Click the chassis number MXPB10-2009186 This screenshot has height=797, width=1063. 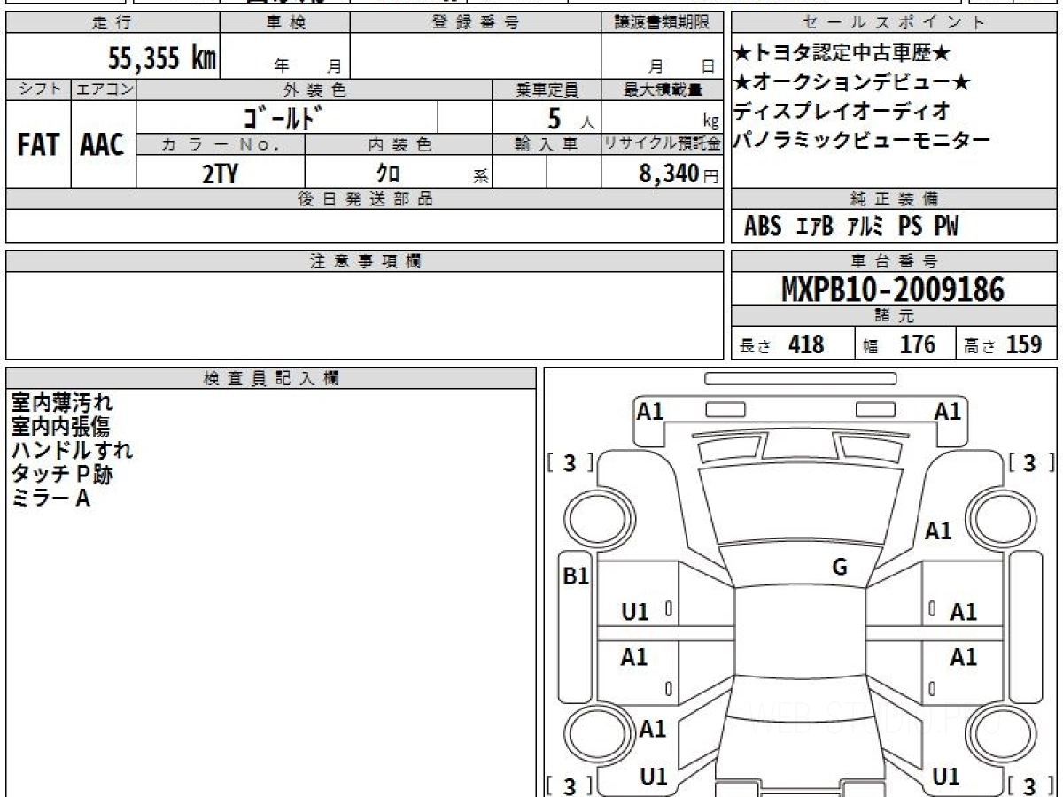[x=893, y=290]
